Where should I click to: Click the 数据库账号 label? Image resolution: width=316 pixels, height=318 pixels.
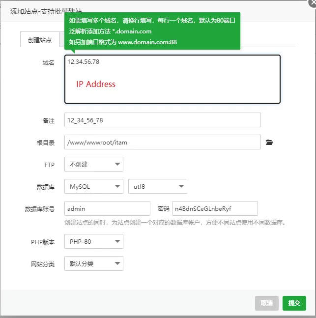pos(40,209)
